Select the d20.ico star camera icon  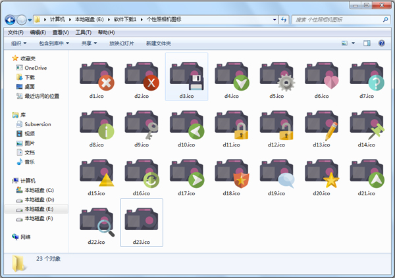[x=321, y=173]
